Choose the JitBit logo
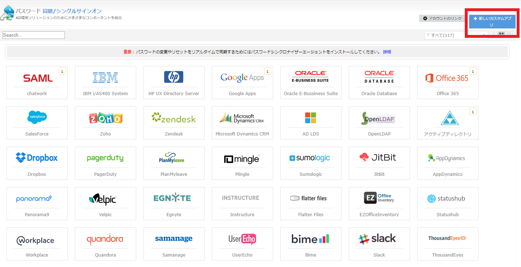This screenshot has width=521, height=267. [378, 158]
